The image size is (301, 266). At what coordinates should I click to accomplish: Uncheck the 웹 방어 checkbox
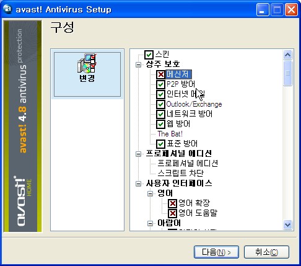click(x=160, y=124)
